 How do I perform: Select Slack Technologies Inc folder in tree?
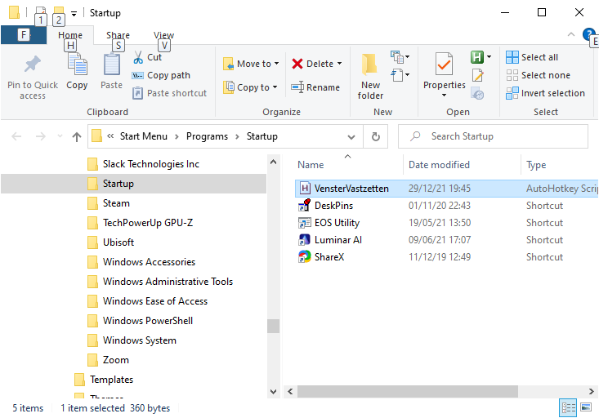pos(143,164)
